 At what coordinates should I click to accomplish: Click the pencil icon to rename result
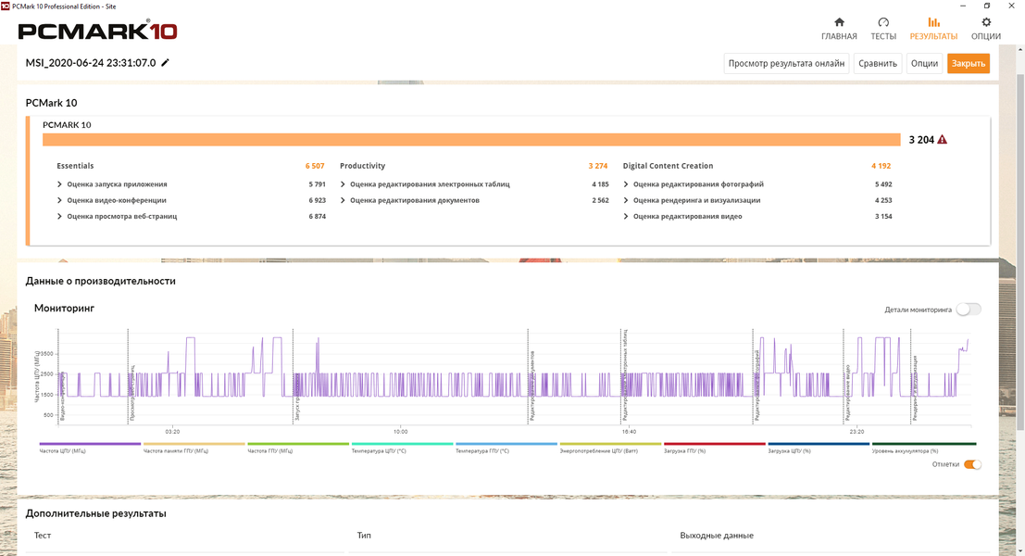[166, 63]
